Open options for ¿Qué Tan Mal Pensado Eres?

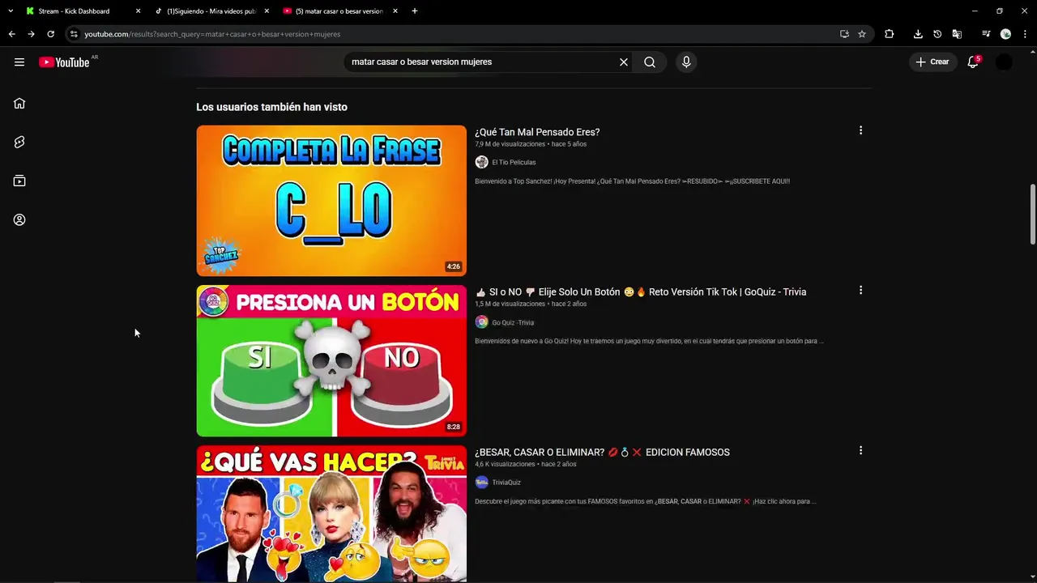tap(860, 130)
